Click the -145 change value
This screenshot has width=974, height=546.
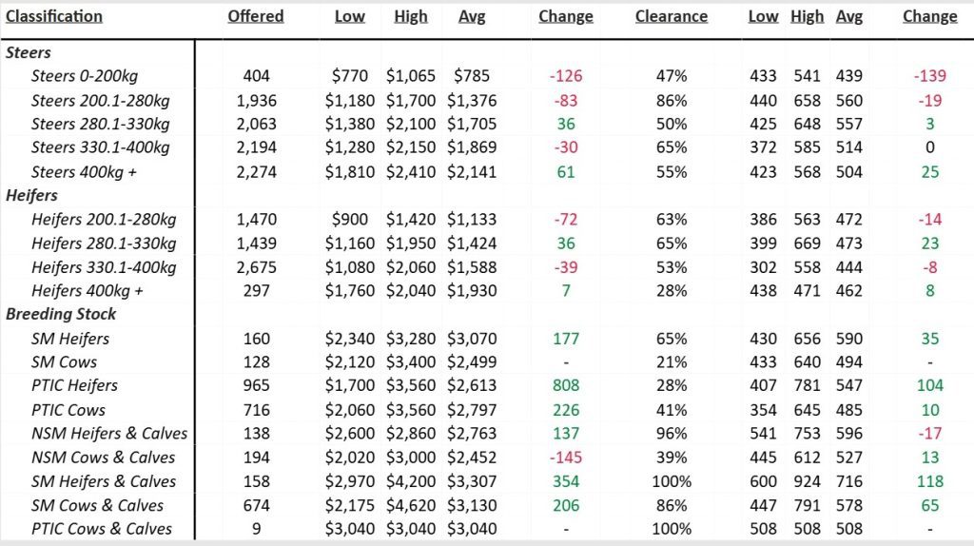(566, 457)
